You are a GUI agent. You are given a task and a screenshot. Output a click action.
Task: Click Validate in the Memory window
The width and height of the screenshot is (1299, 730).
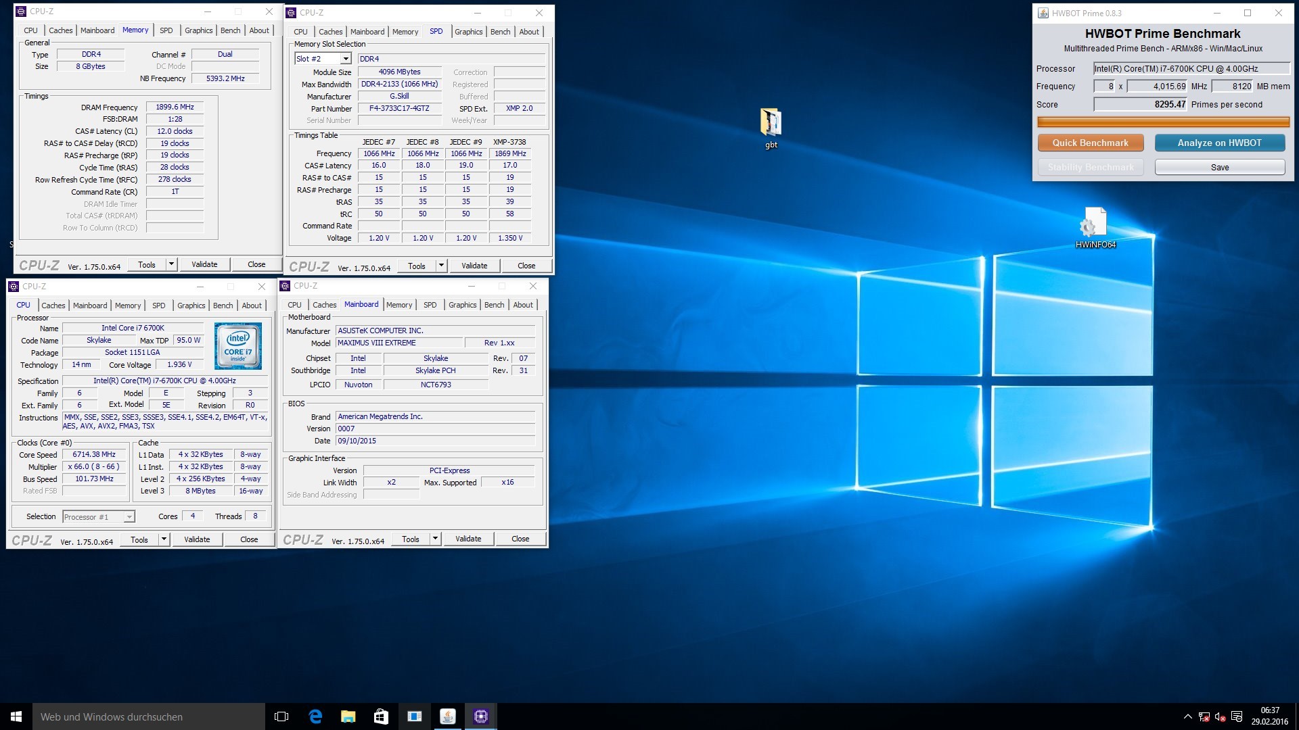coord(204,264)
